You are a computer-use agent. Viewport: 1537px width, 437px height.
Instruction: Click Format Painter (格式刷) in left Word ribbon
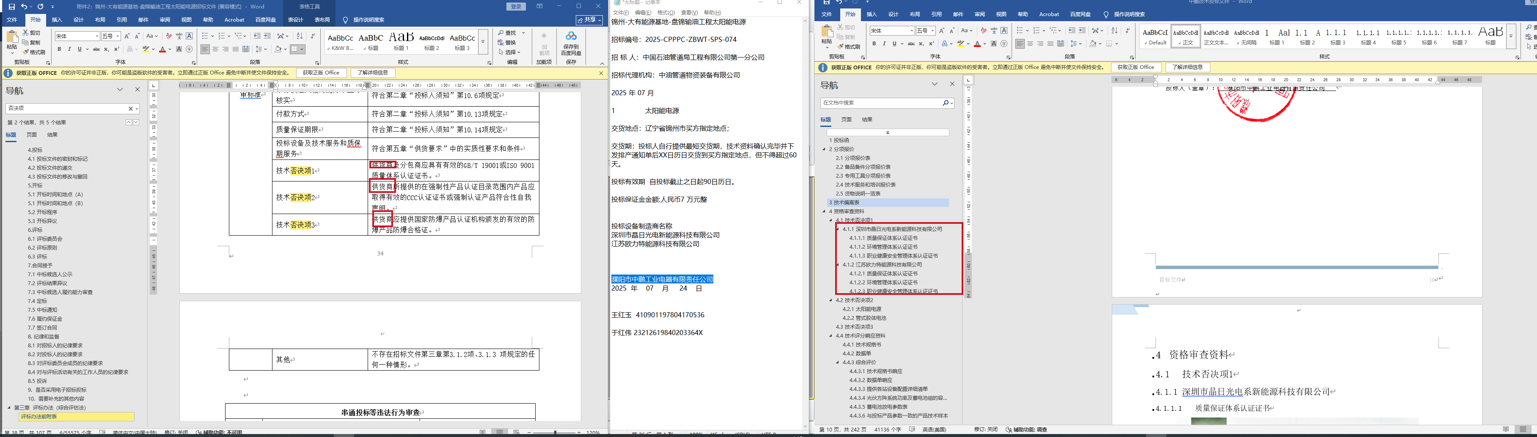click(x=34, y=52)
